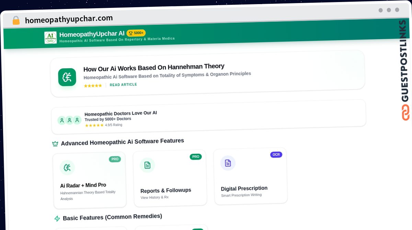Click the padlock icon beside the URL
This screenshot has height=230, width=412.
tap(16, 20)
